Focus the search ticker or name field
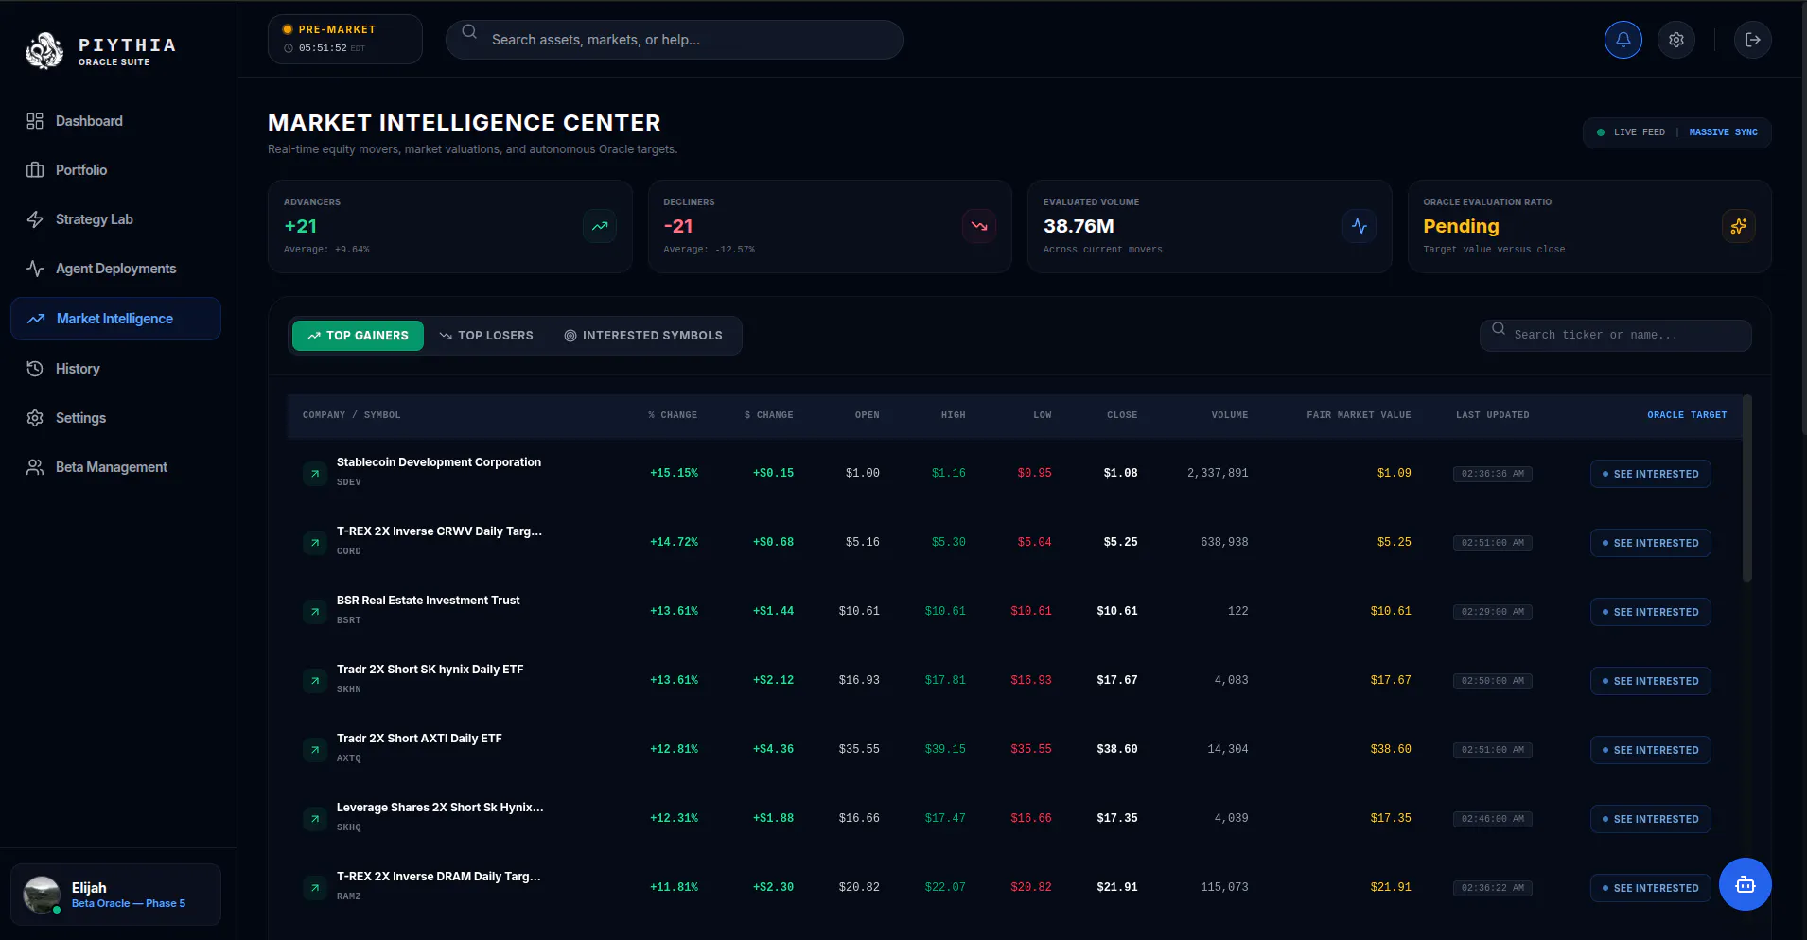 [x=1615, y=335]
